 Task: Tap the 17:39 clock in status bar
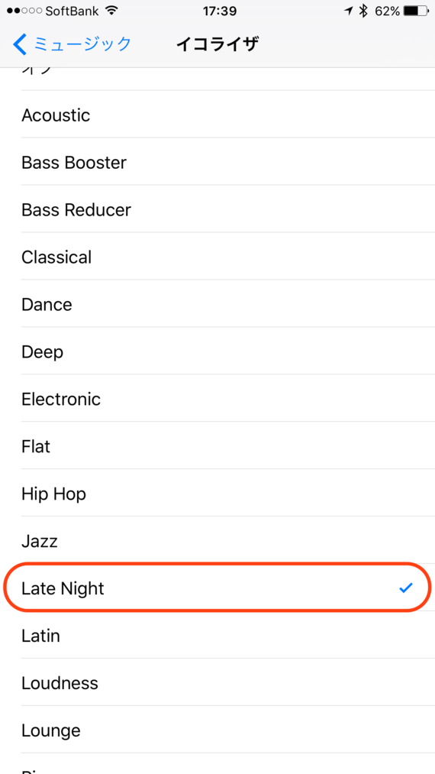(x=220, y=11)
